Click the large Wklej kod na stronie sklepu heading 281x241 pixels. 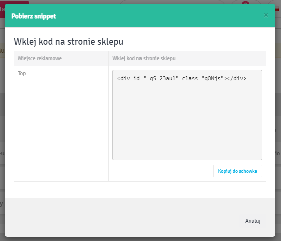pos(69,42)
